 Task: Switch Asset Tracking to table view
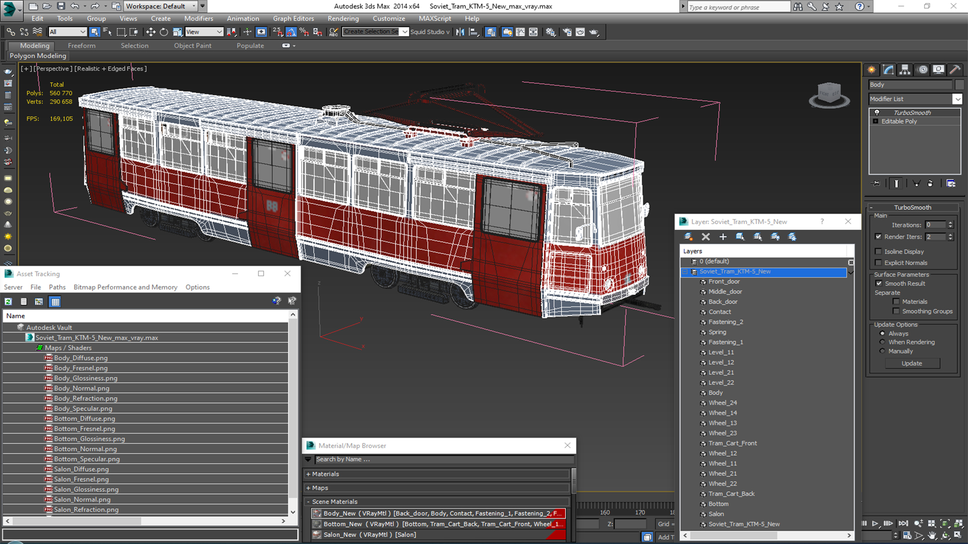55,302
